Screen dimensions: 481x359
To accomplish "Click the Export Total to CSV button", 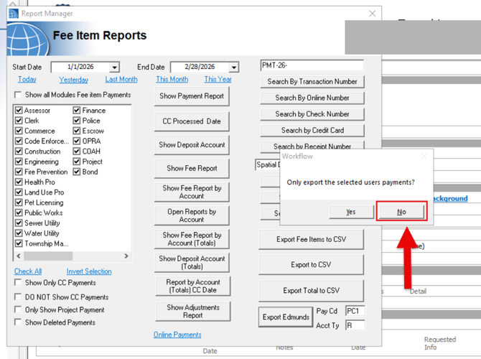I will coord(311,291).
